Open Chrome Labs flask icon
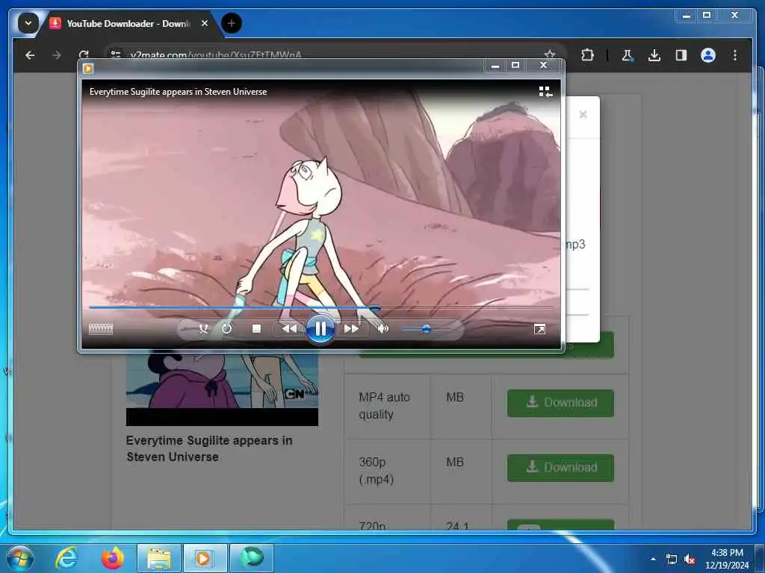Image resolution: width=765 pixels, height=573 pixels. (628, 55)
